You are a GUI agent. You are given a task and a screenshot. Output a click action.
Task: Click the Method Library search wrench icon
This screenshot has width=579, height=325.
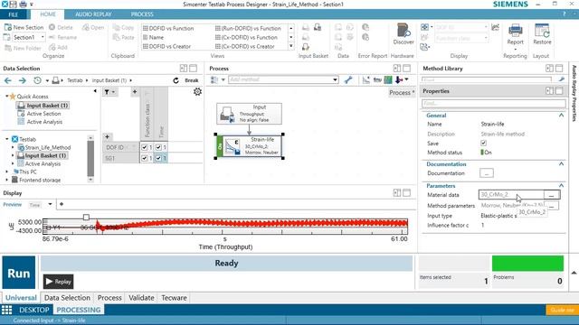(x=561, y=79)
